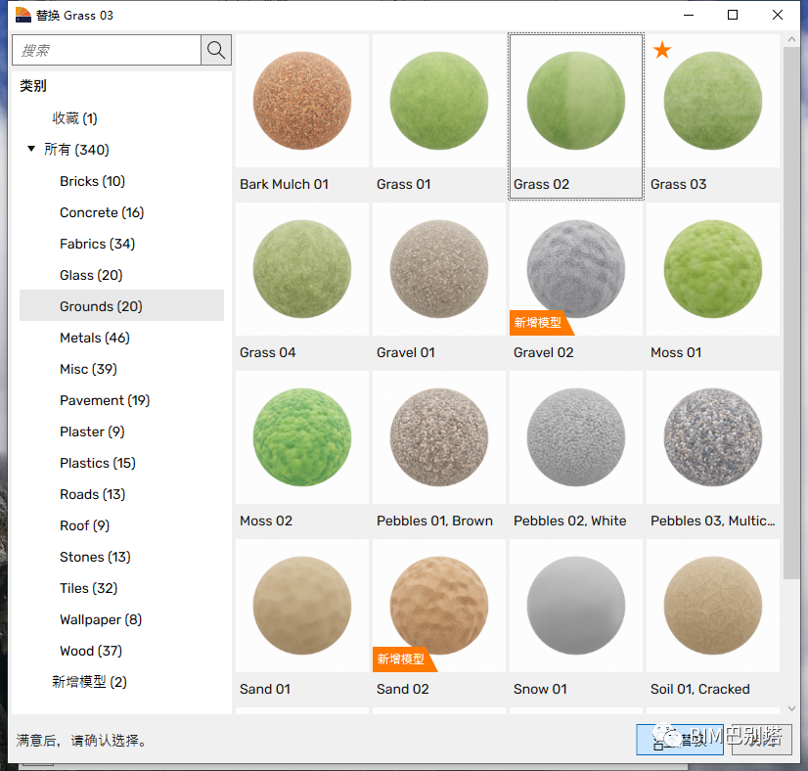This screenshot has height=771, width=808.
Task: Choose the Sand 01 material sphere
Action: [302, 606]
